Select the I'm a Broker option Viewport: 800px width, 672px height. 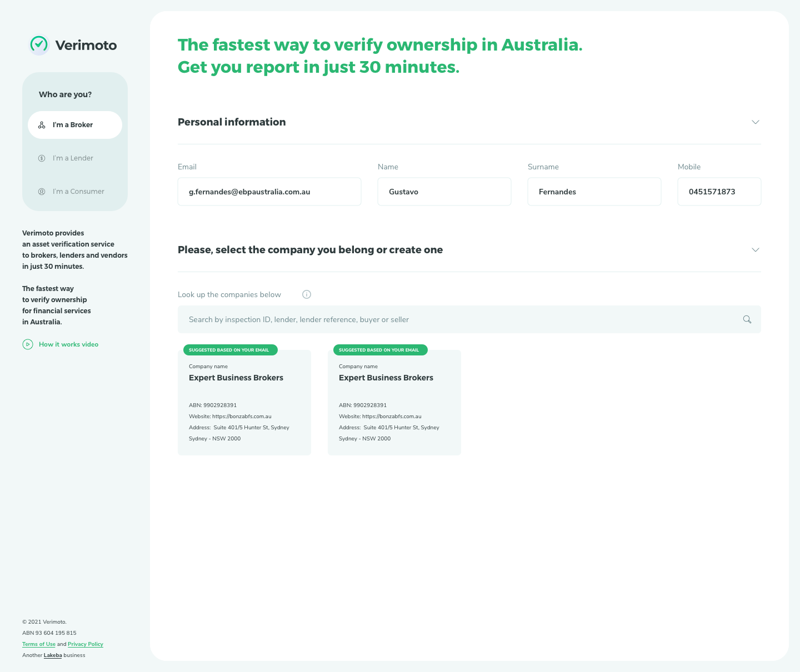click(75, 125)
